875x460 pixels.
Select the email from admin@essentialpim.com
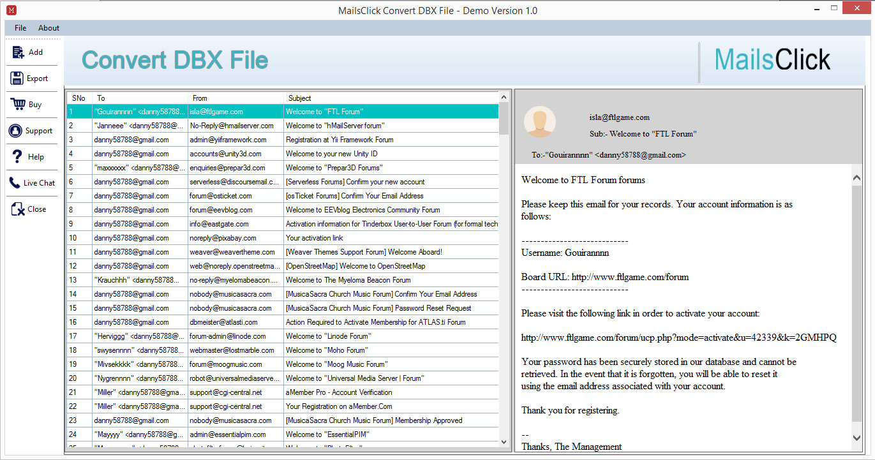(283, 434)
